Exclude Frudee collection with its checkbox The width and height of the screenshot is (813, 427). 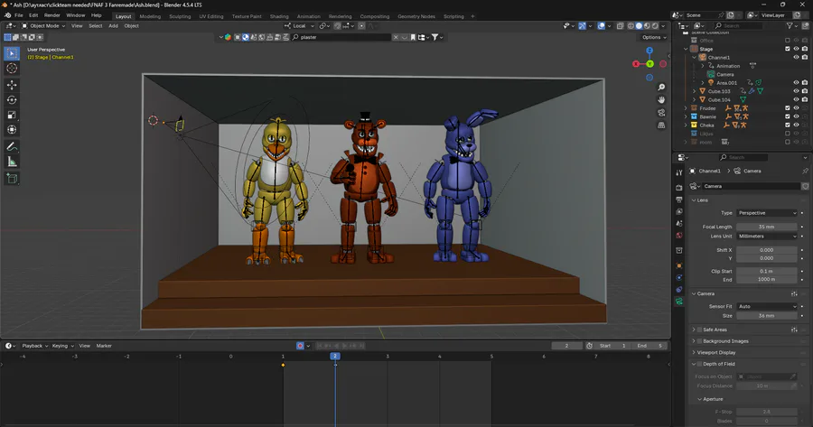(787, 107)
